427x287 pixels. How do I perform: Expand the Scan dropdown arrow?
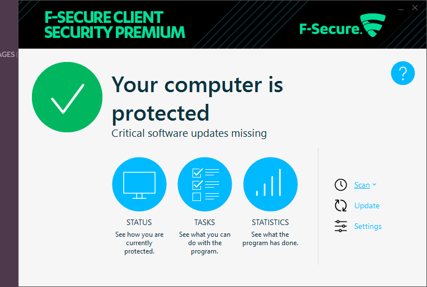point(374,184)
